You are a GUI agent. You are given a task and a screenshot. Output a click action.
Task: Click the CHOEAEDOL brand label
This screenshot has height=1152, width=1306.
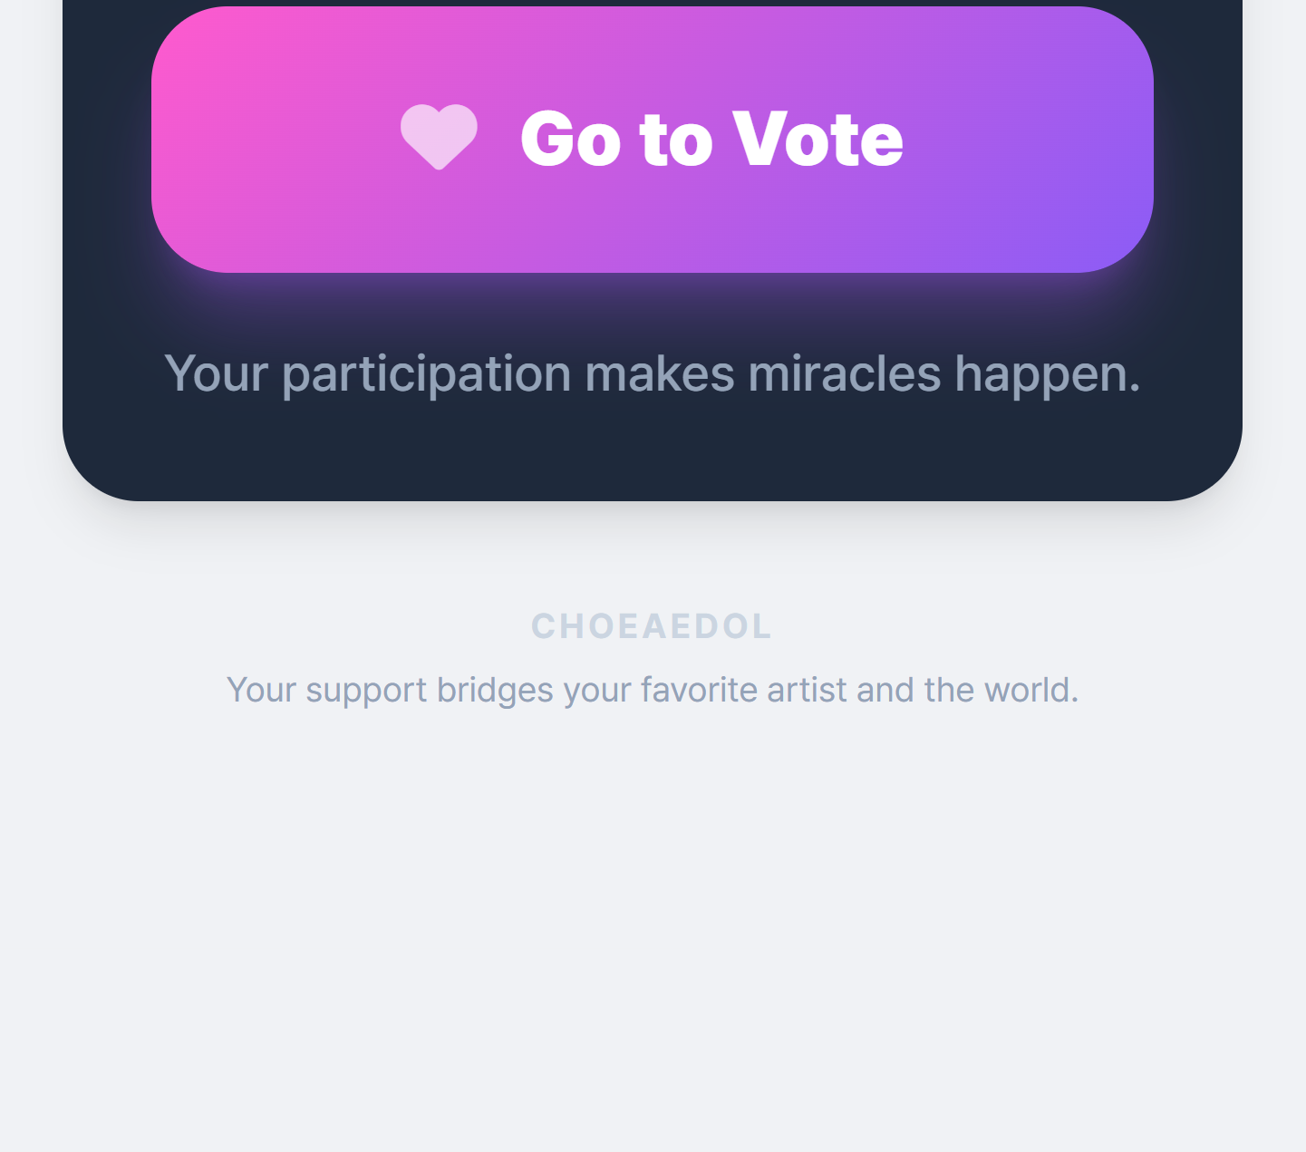click(x=652, y=626)
